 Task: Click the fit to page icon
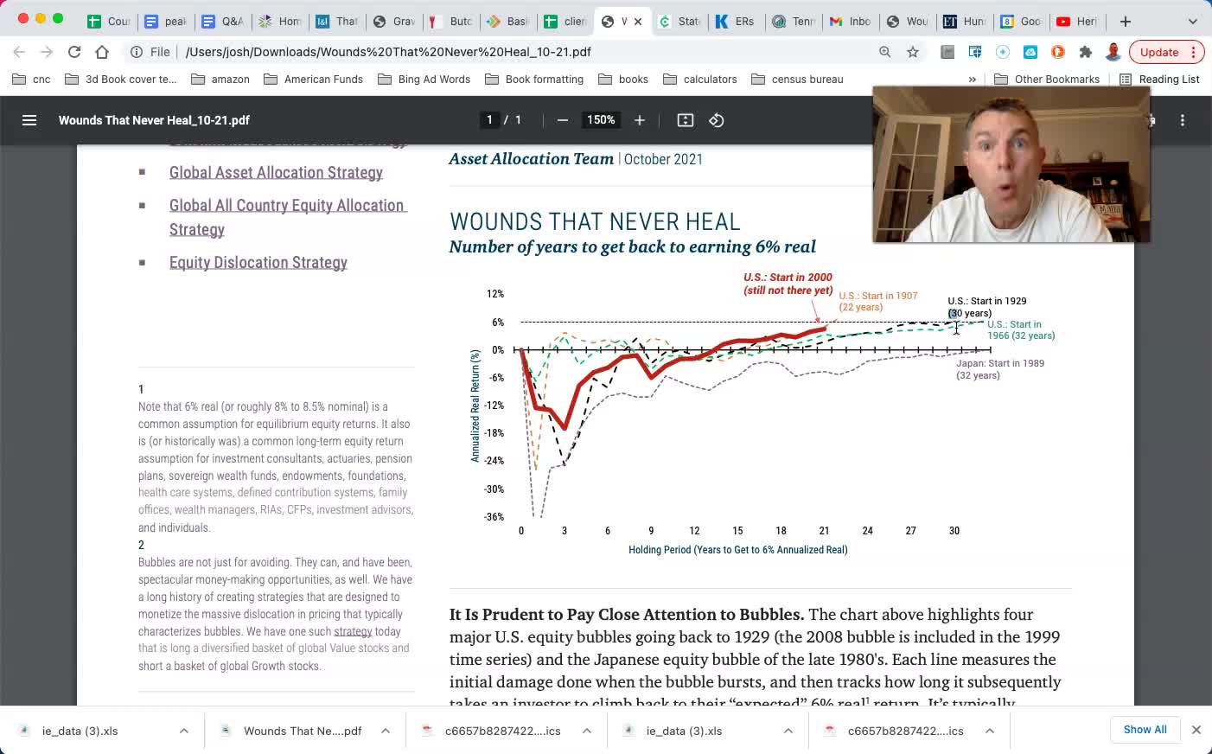point(686,120)
